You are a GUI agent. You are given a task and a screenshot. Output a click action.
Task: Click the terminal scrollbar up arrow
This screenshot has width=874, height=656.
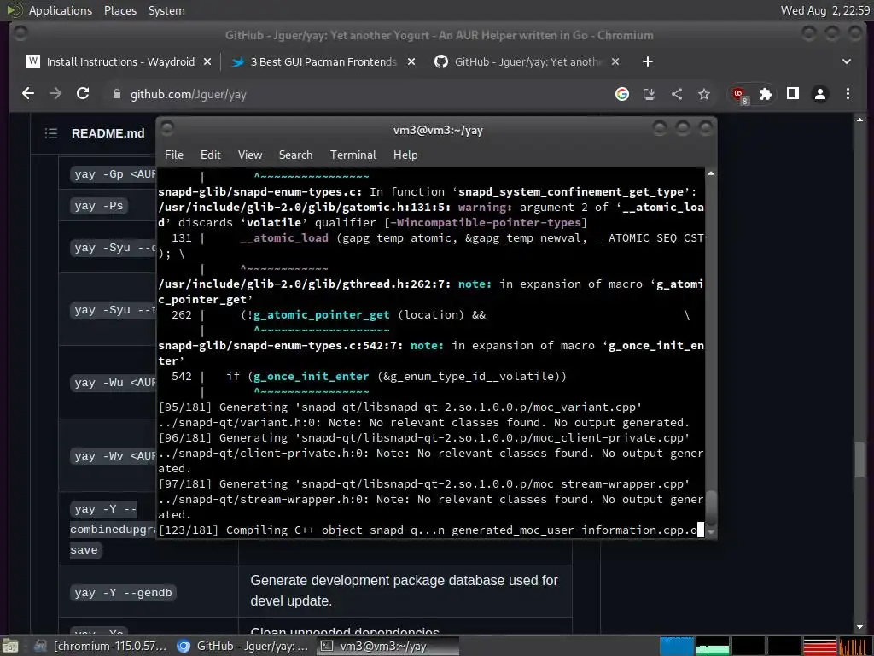(x=711, y=173)
